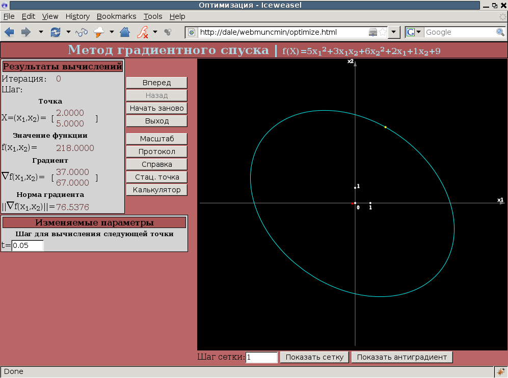Click the step t input field
This screenshot has width=508, height=378.
(28, 246)
